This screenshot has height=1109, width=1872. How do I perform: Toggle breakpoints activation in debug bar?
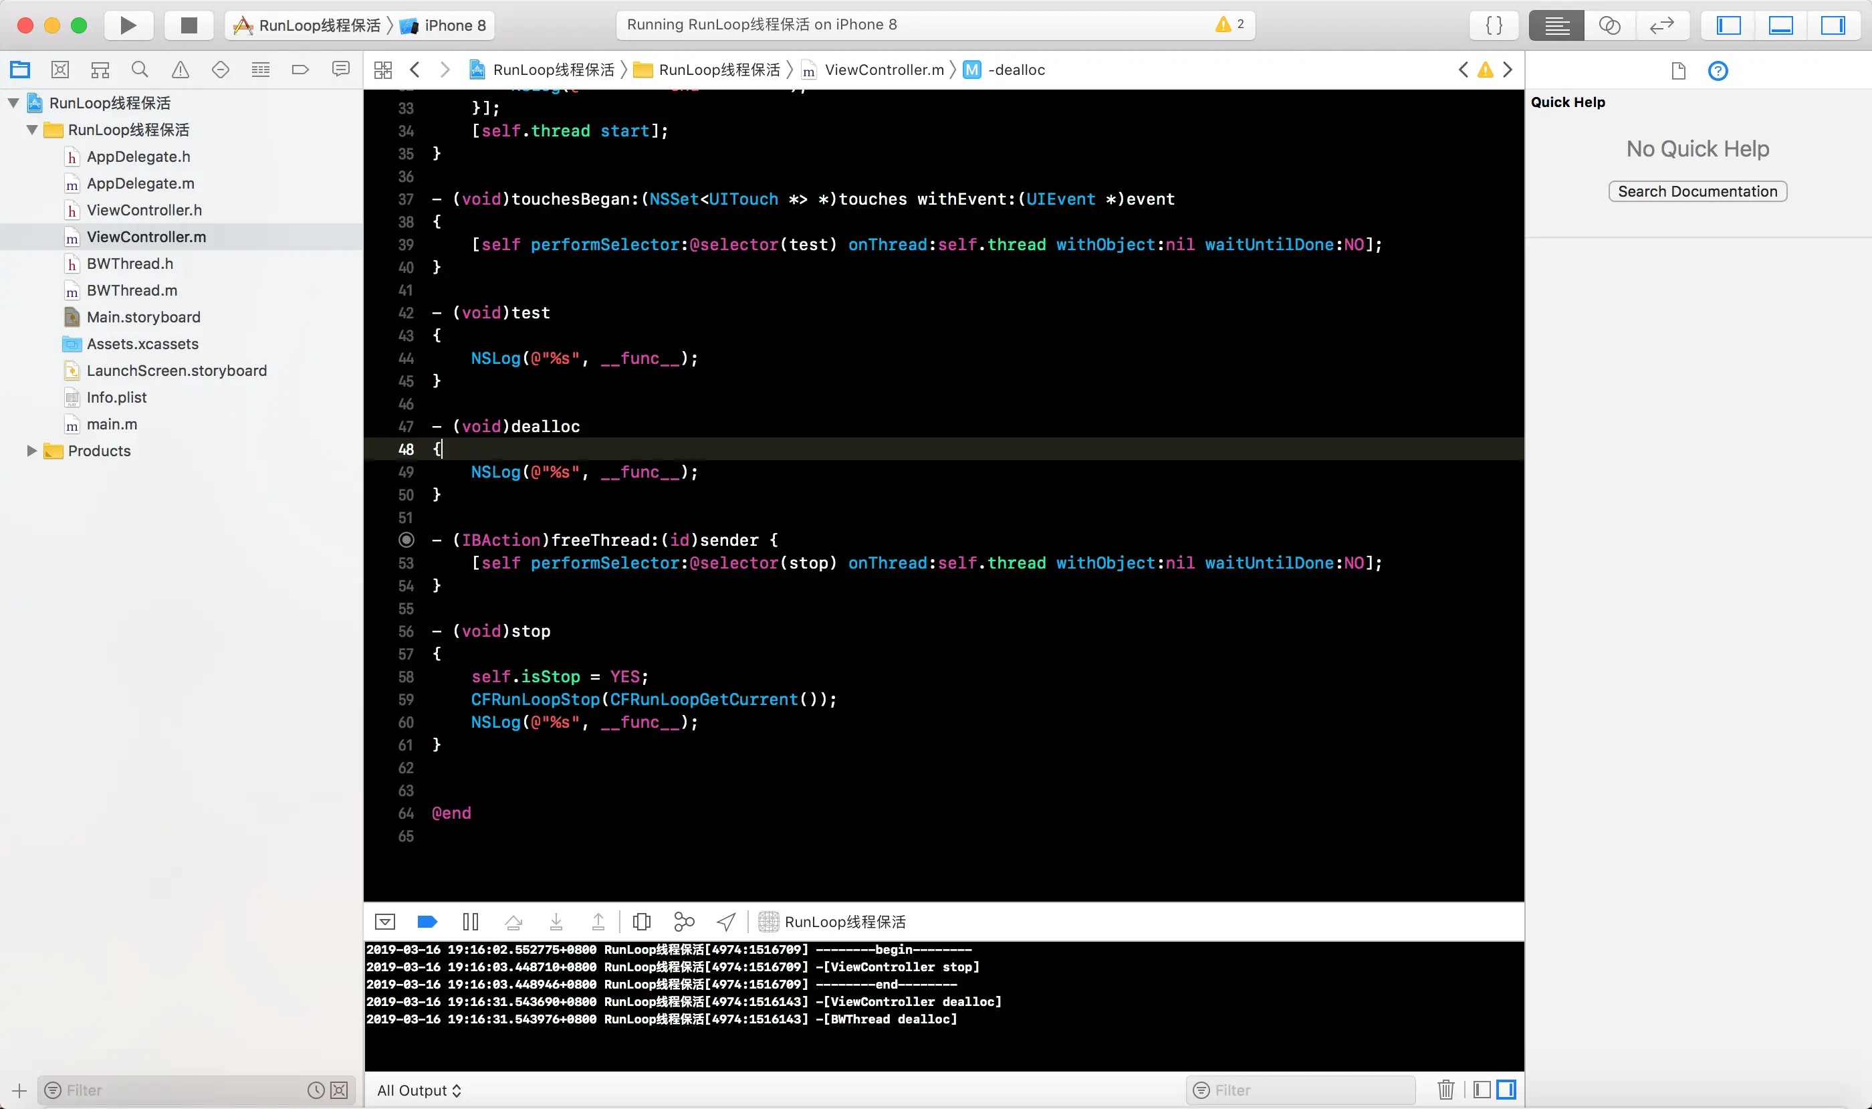click(x=427, y=922)
